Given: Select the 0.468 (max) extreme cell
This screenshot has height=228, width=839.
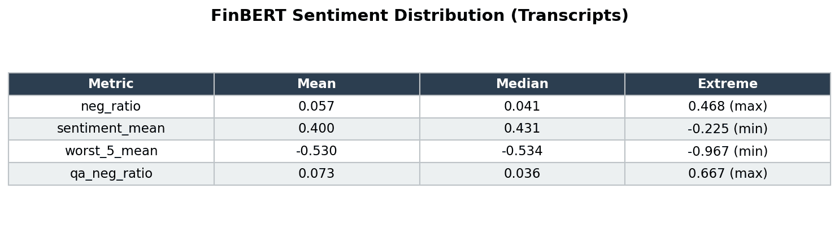Looking at the screenshot, I should pyautogui.click(x=727, y=107).
